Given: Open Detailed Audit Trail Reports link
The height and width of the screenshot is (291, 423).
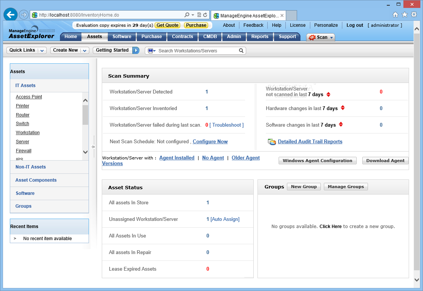Looking at the screenshot, I should coord(310,142).
